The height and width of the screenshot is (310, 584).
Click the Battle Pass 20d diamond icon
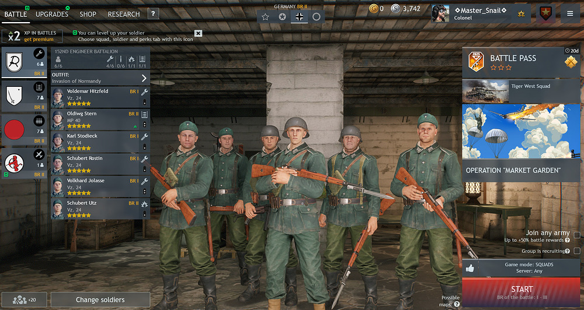click(x=571, y=62)
